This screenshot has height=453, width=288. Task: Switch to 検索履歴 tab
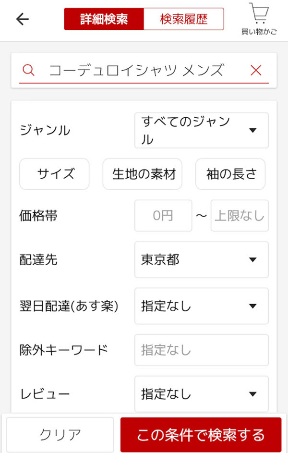(184, 19)
